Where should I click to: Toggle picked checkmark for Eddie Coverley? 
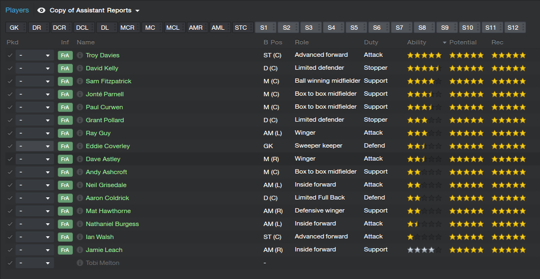pyautogui.click(x=10, y=146)
